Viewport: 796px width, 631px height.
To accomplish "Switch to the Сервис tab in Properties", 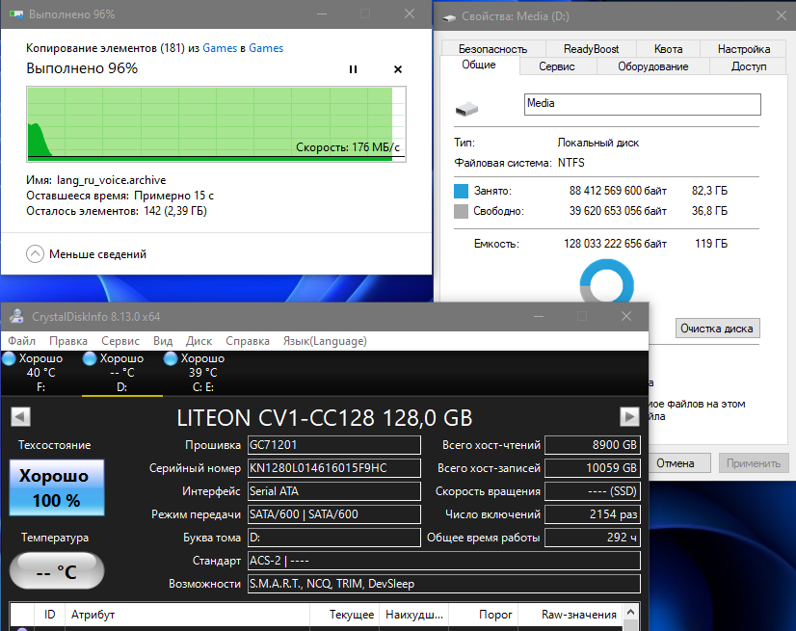I will (557, 66).
